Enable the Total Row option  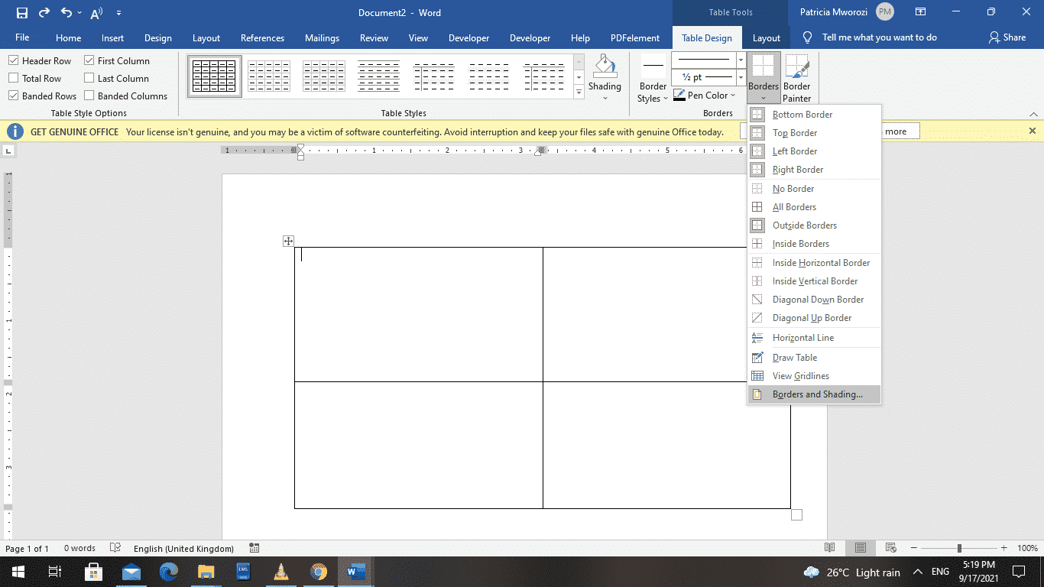point(13,77)
